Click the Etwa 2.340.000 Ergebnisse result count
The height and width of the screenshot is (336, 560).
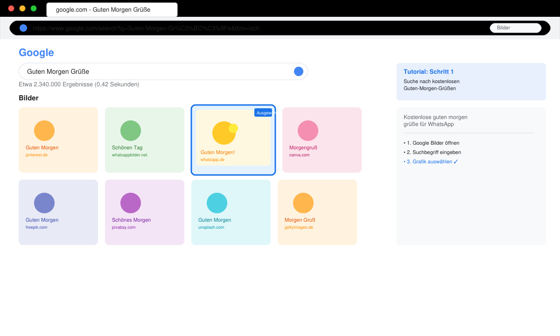(79, 84)
